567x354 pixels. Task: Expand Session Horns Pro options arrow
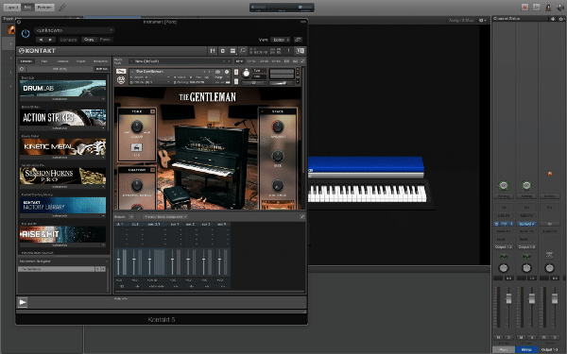tap(103, 187)
